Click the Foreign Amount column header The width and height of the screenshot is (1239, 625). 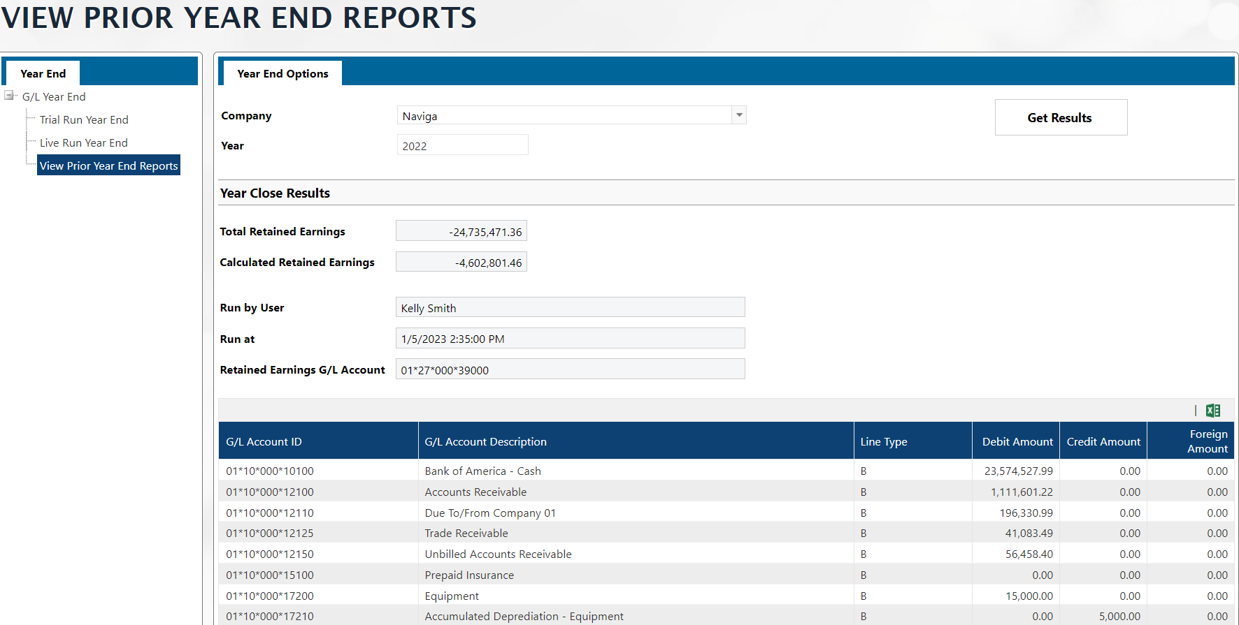(x=1207, y=441)
